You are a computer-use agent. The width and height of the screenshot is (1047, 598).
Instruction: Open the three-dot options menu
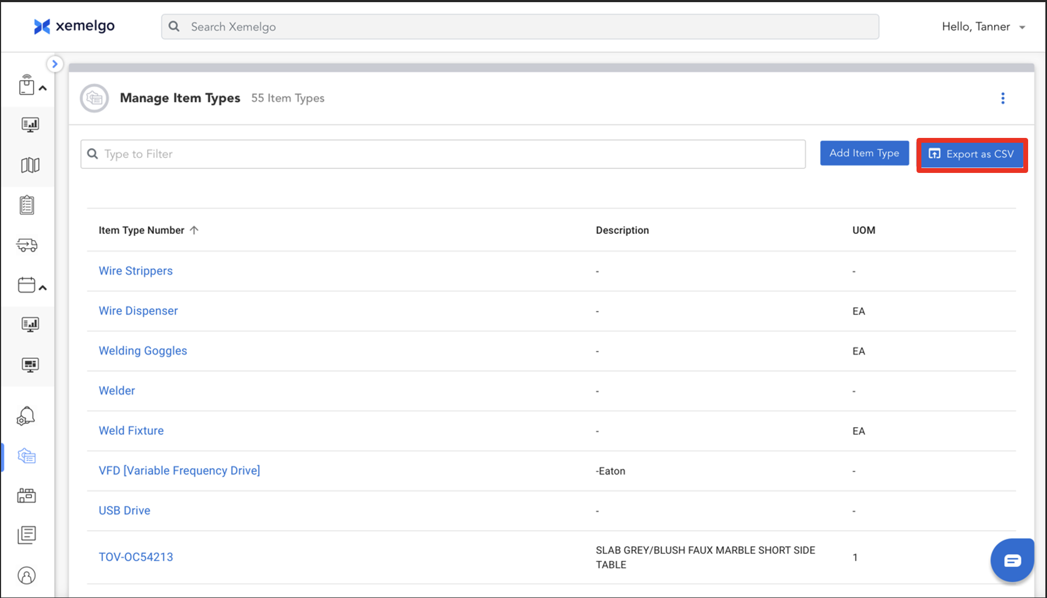pos(1003,98)
